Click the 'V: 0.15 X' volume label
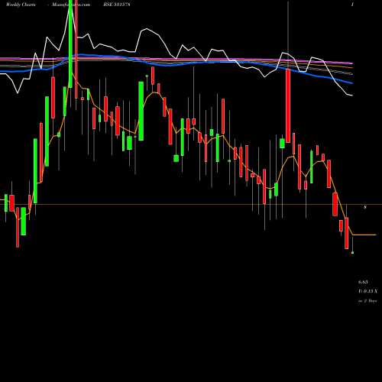The image size is (382, 382). [367, 291]
